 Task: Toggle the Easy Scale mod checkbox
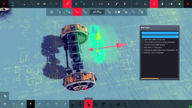click(x=142, y=47)
